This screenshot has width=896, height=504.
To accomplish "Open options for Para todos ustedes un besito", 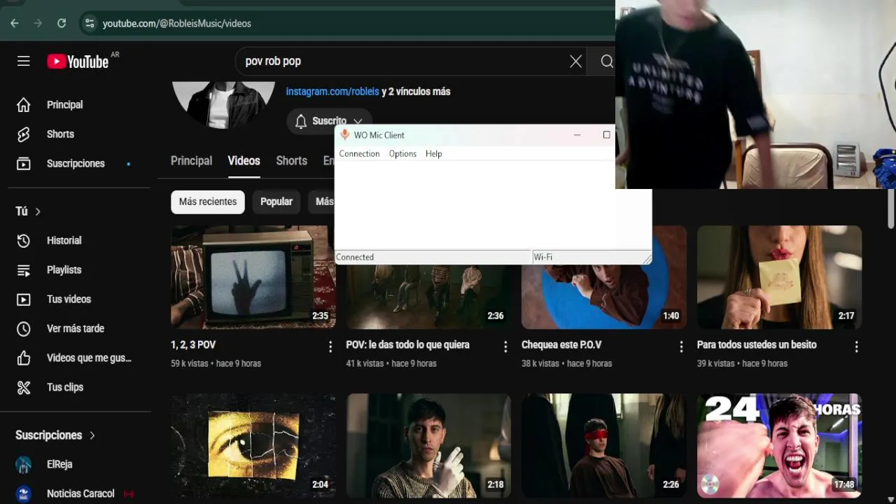I will pyautogui.click(x=856, y=346).
